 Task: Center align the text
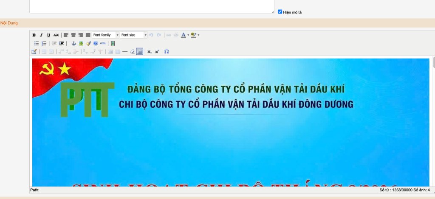click(73, 35)
